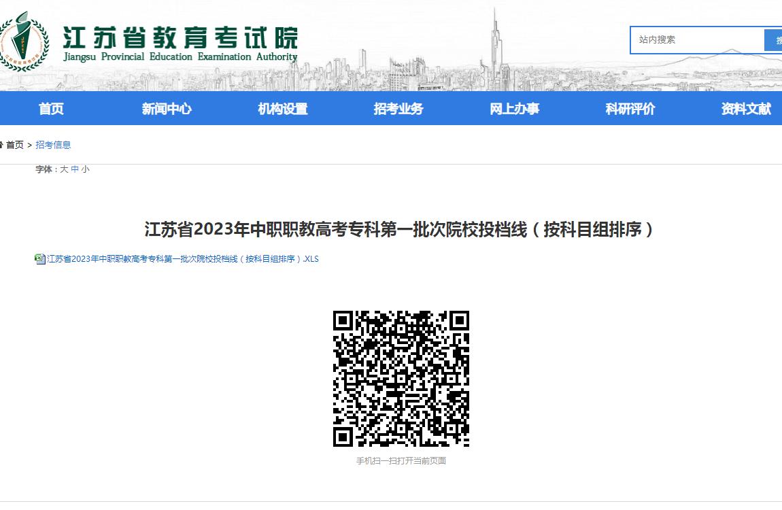Set font size to 大

[x=64, y=169]
